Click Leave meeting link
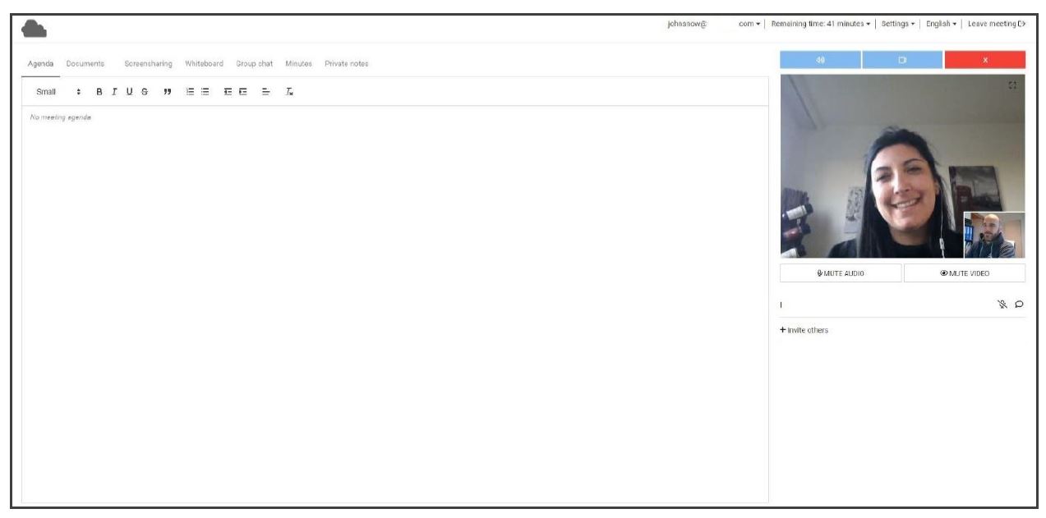 [x=996, y=24]
